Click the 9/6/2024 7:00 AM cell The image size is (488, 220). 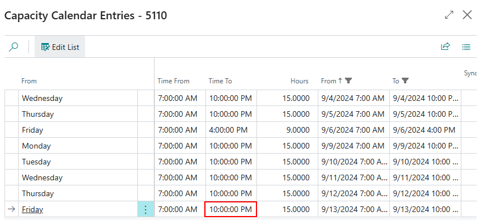click(x=354, y=130)
